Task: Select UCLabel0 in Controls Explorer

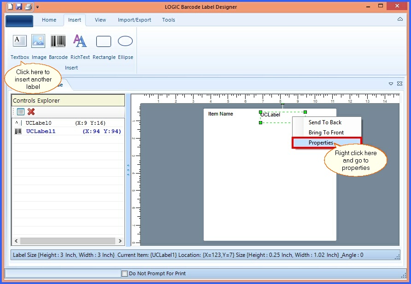Action: coord(68,123)
